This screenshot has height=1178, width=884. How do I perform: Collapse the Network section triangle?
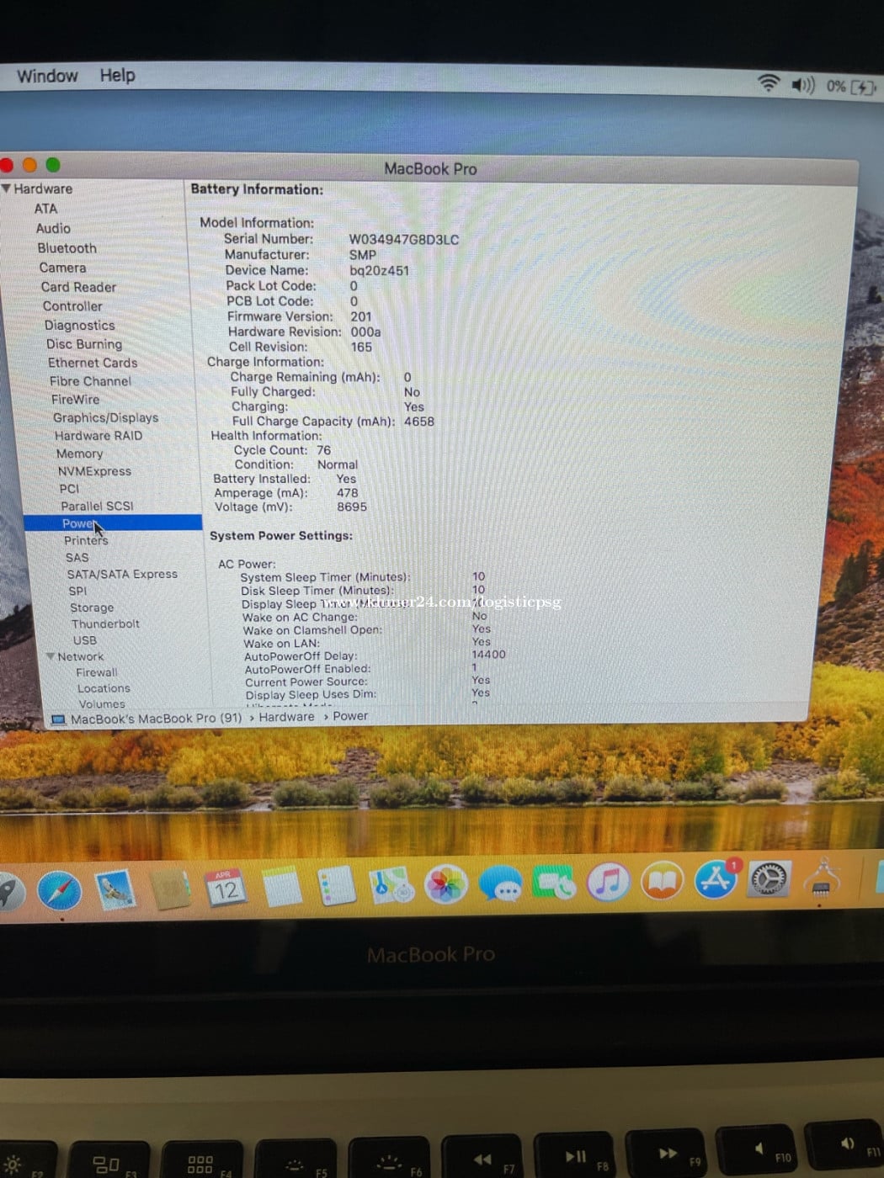point(51,656)
